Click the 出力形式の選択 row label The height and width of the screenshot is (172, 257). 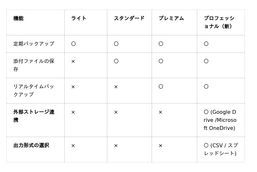point(31,145)
